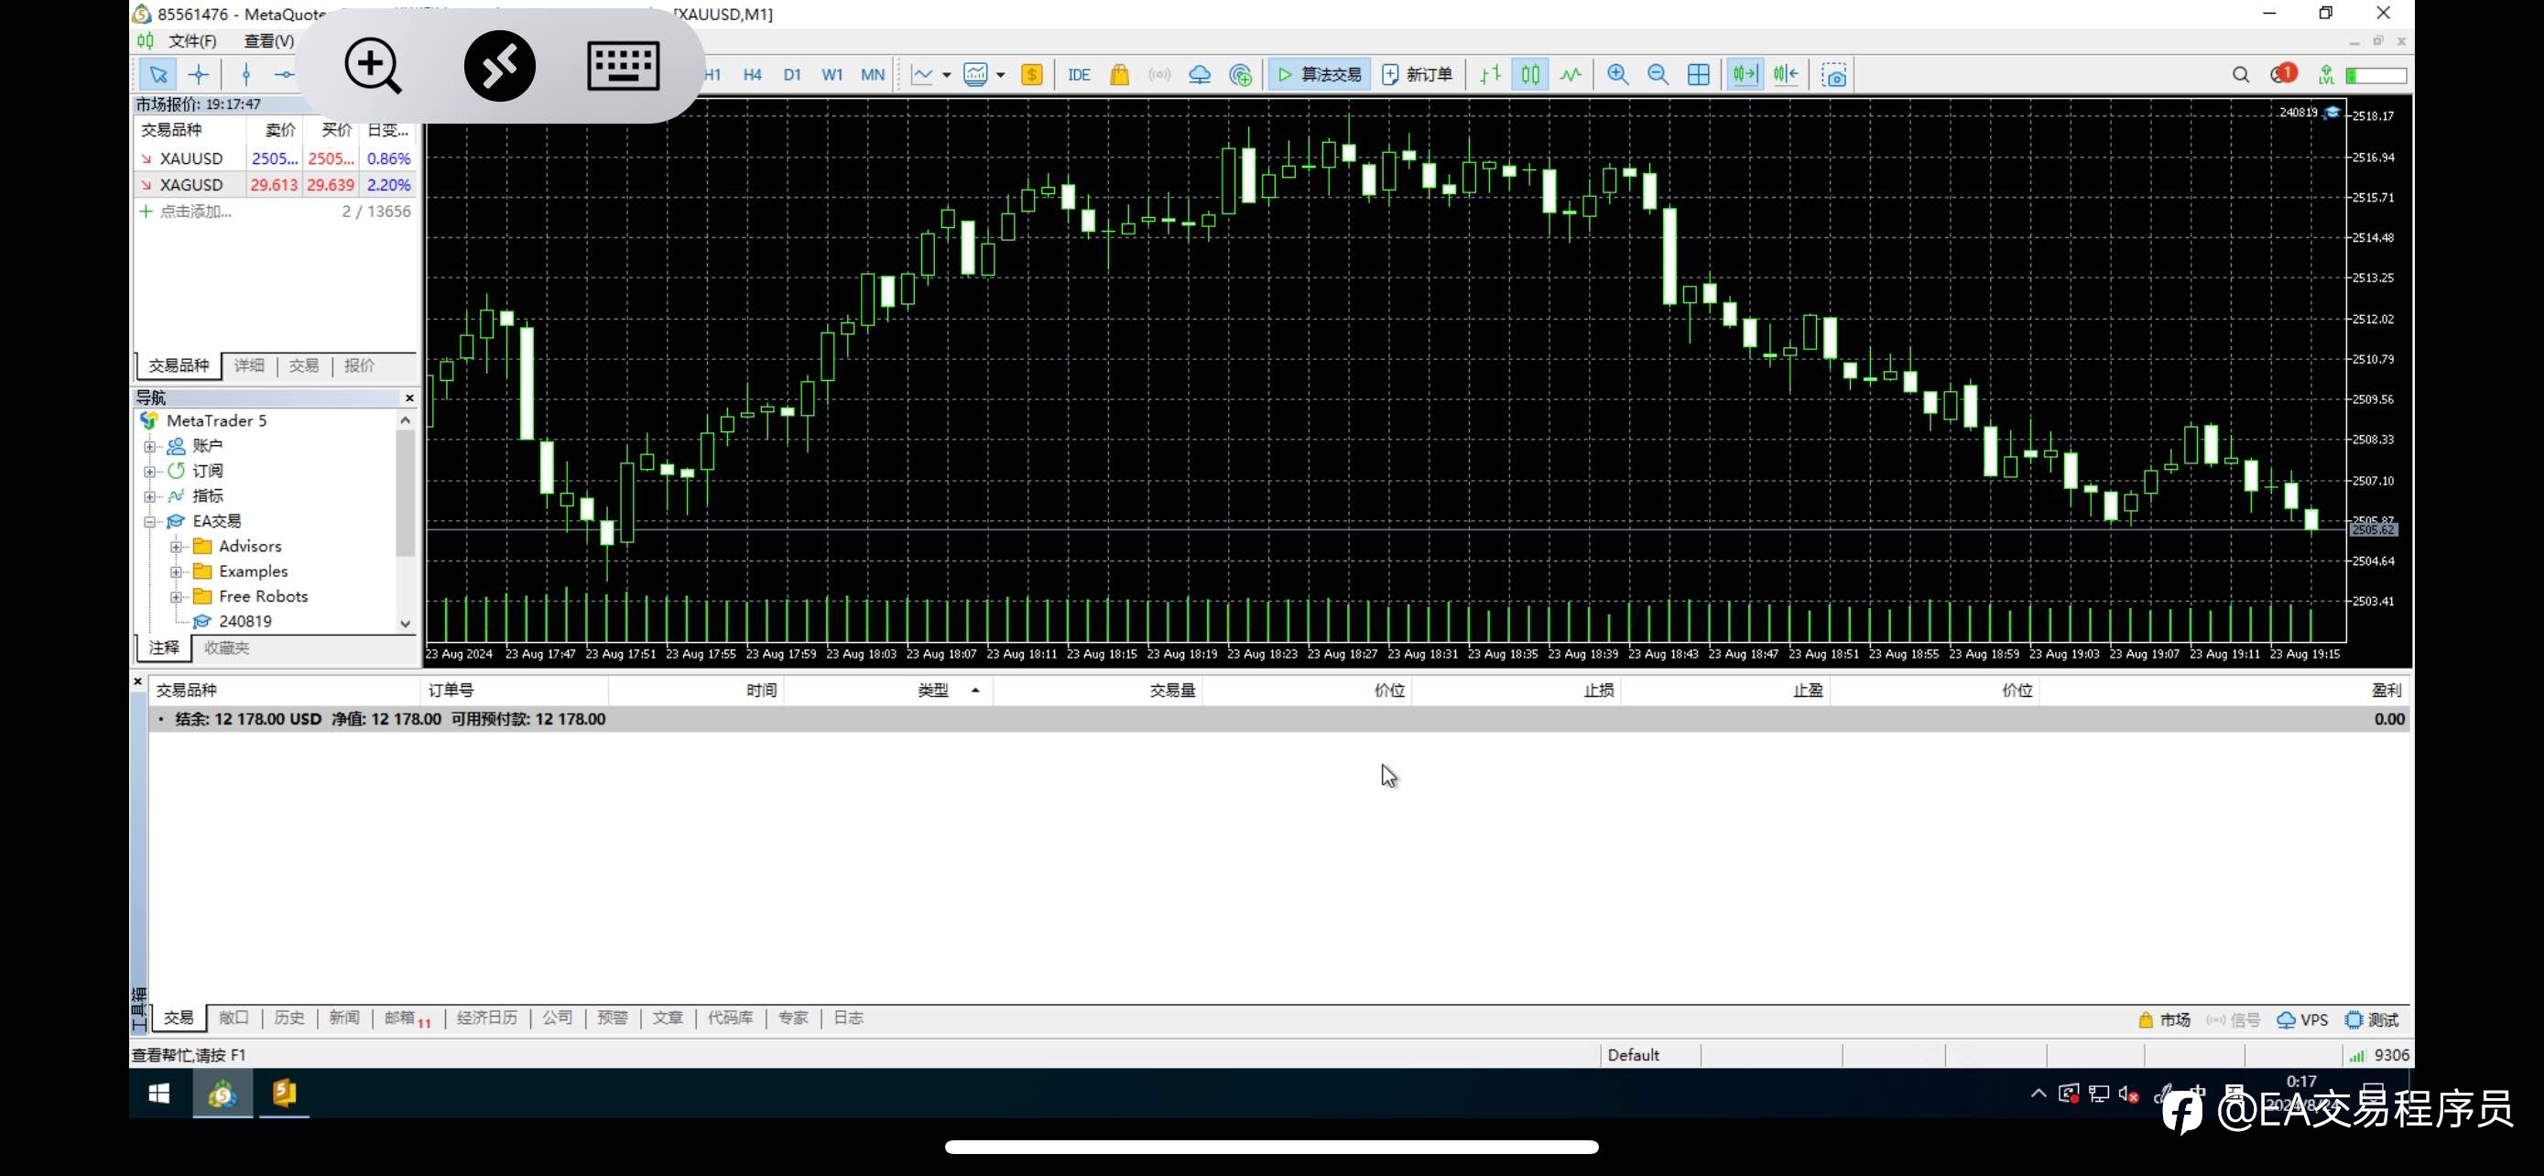Click the chart zoom in magnifier icon
This screenshot has width=2544, height=1176.
tap(1617, 74)
